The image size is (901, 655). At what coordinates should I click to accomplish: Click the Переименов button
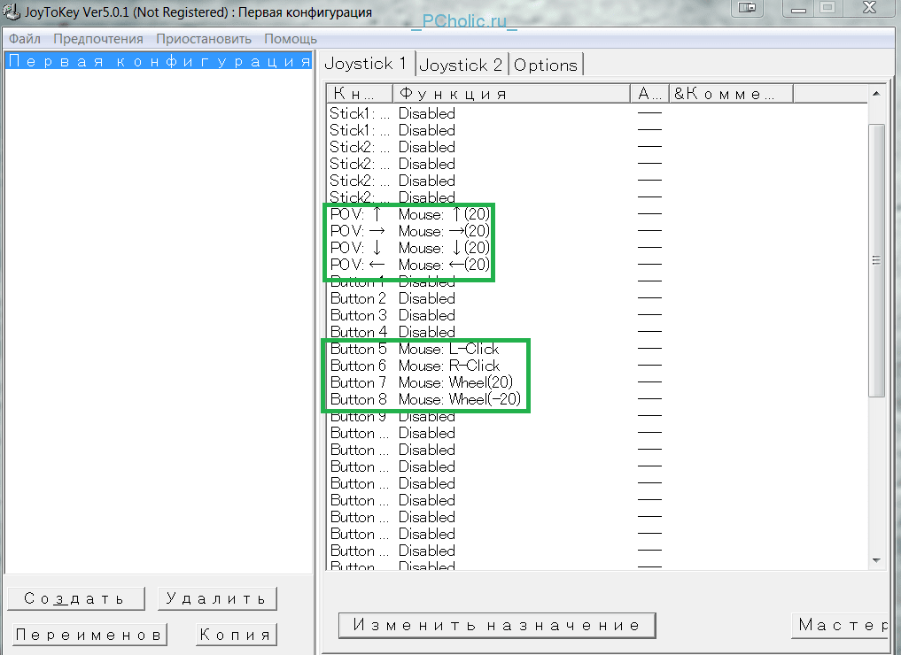coord(89,635)
